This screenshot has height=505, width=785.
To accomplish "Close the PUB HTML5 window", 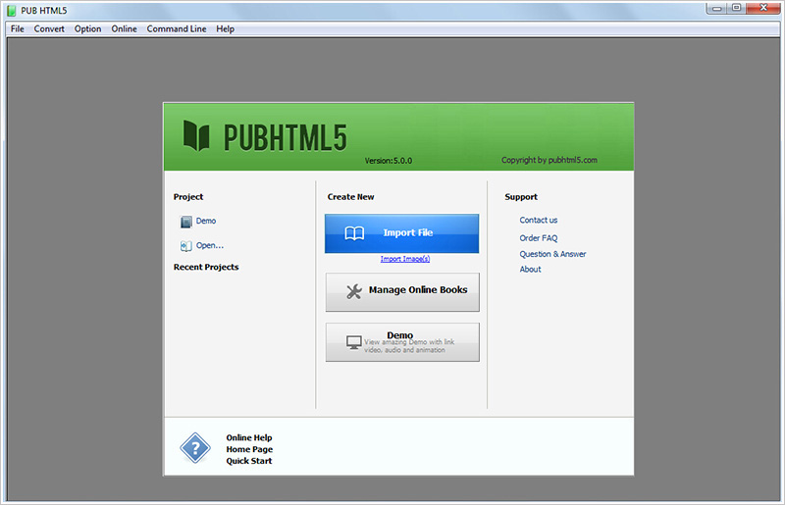I will (x=763, y=8).
